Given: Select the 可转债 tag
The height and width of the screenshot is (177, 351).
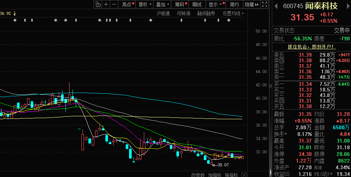Looking at the screenshot, I should (183, 13).
